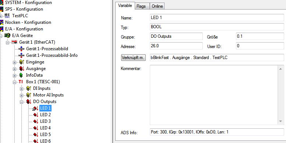Image resolution: width=286 pixels, height=143 pixels.
Task: Expand the Eingänge node
Action: [14, 62]
